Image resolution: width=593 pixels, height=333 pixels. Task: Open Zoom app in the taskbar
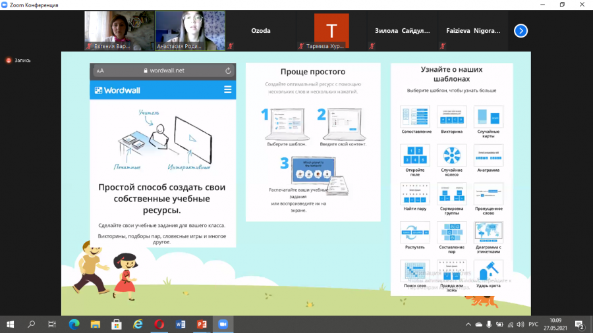[x=223, y=324]
